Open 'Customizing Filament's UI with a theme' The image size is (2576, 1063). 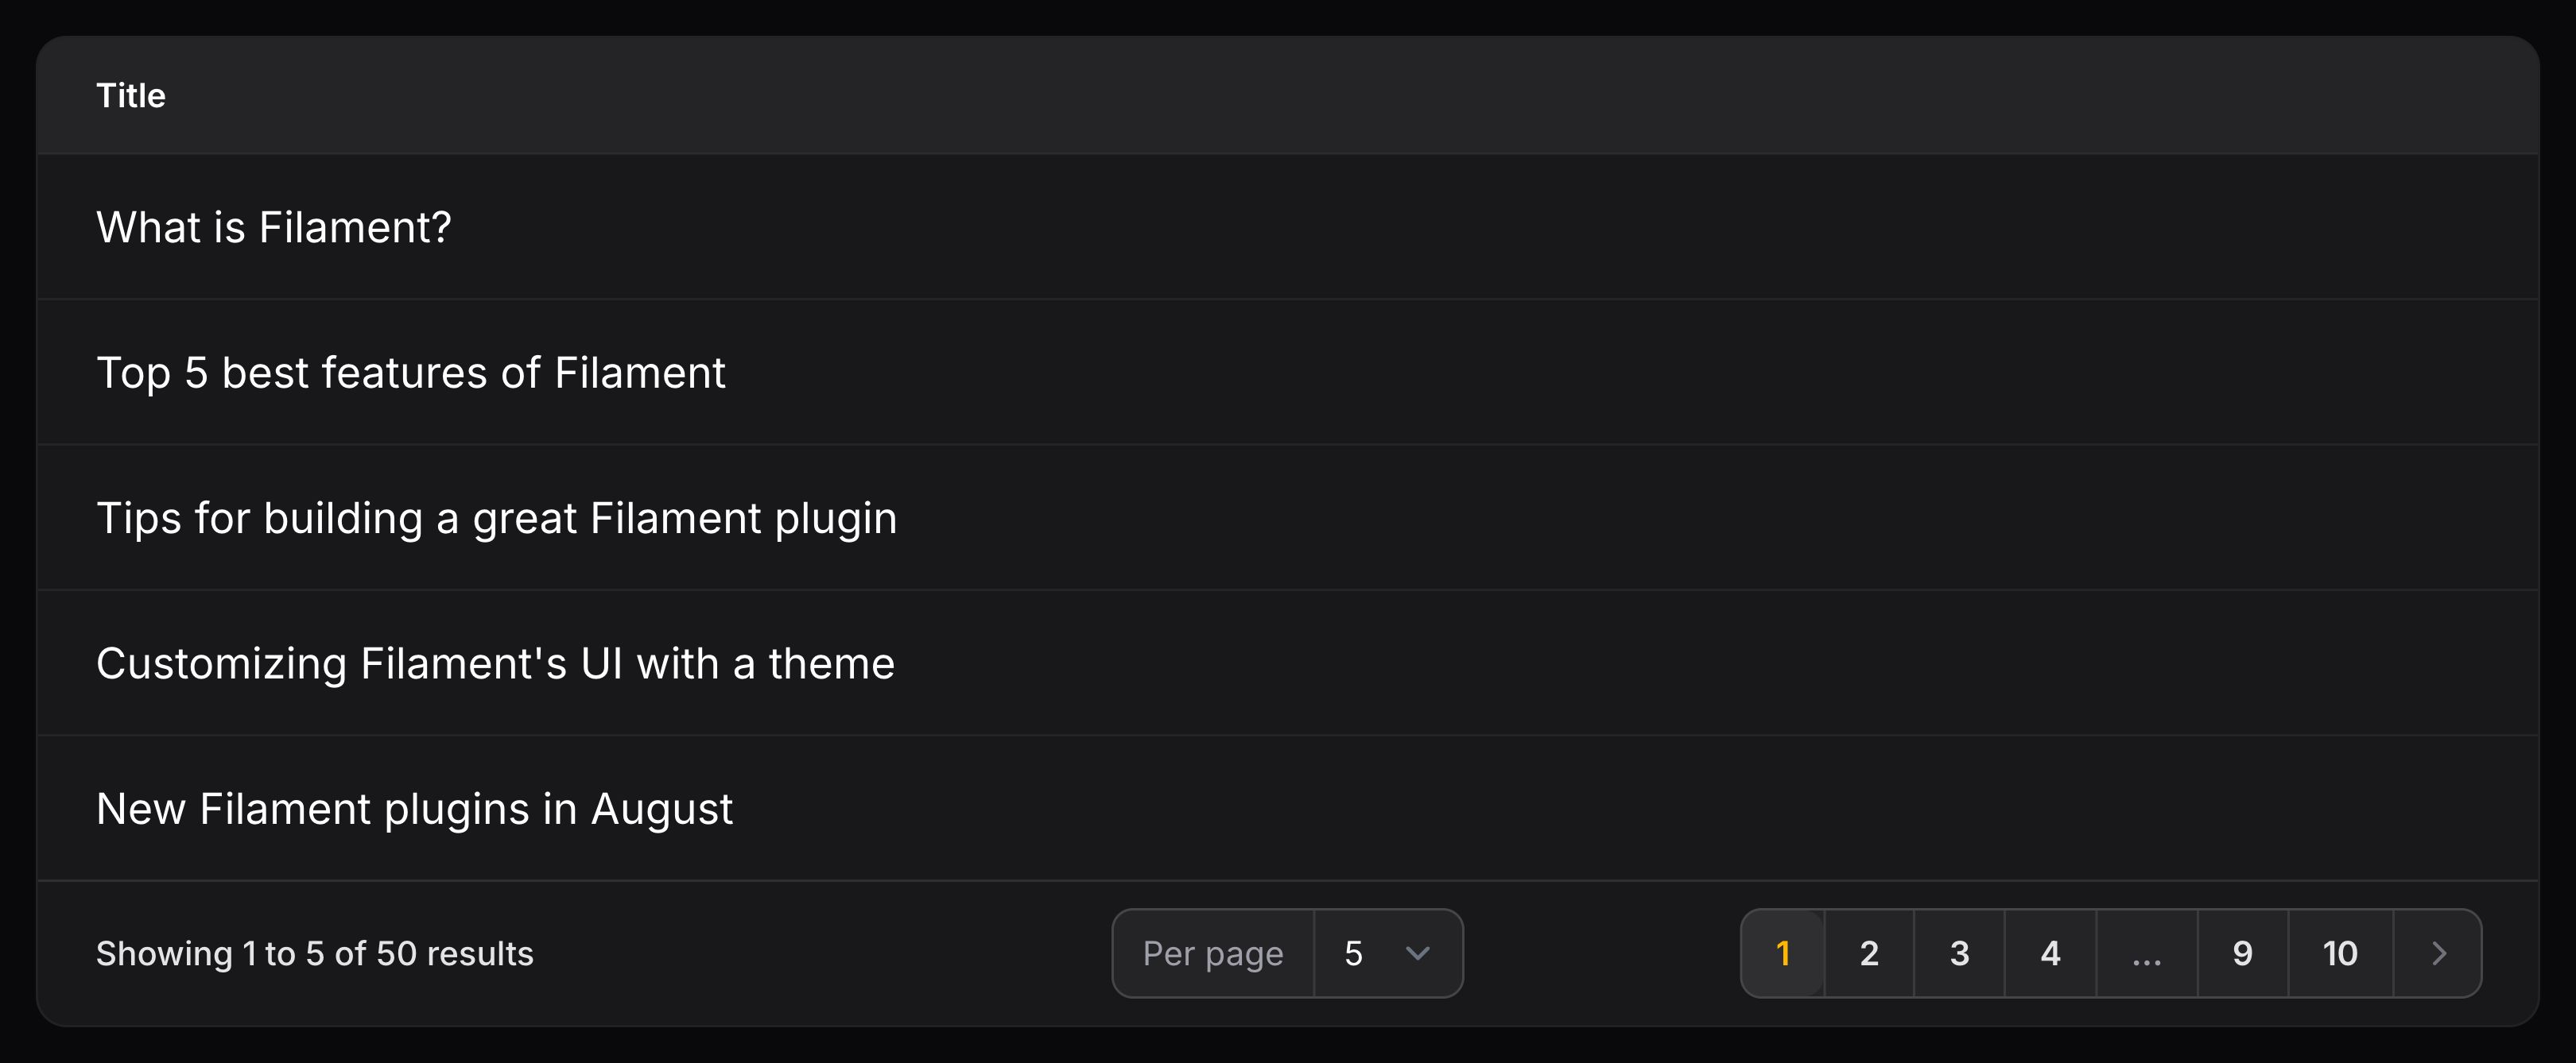495,663
